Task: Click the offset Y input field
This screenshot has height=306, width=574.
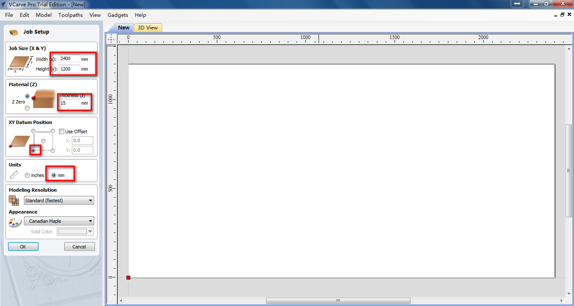Action: (82, 150)
